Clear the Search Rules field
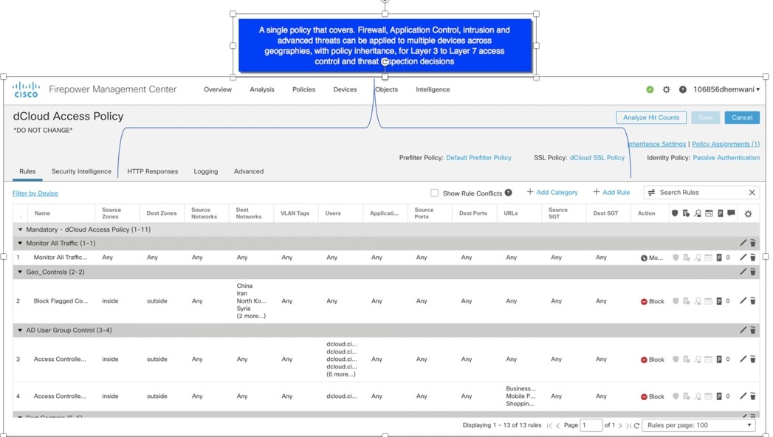 tap(752, 193)
